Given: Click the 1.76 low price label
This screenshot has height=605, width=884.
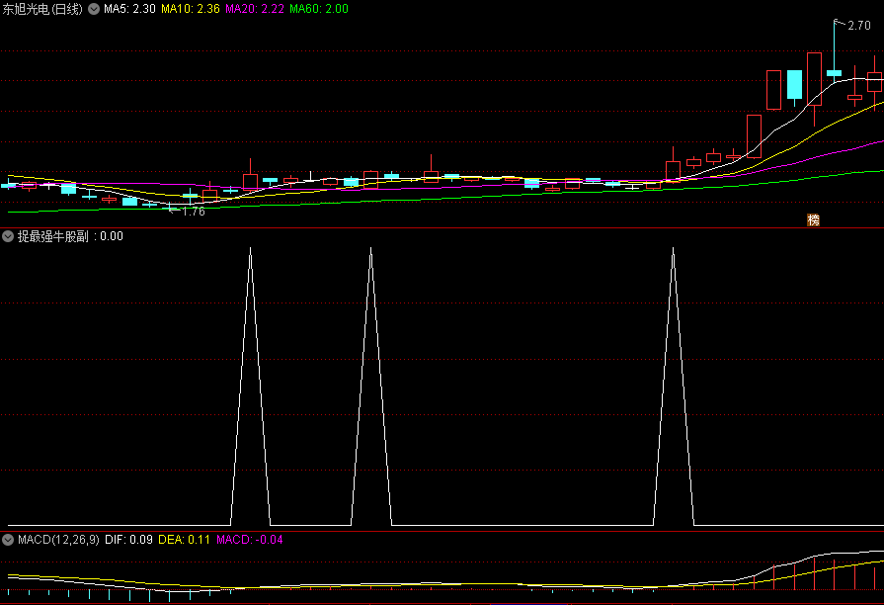Looking at the screenshot, I should coord(194,212).
